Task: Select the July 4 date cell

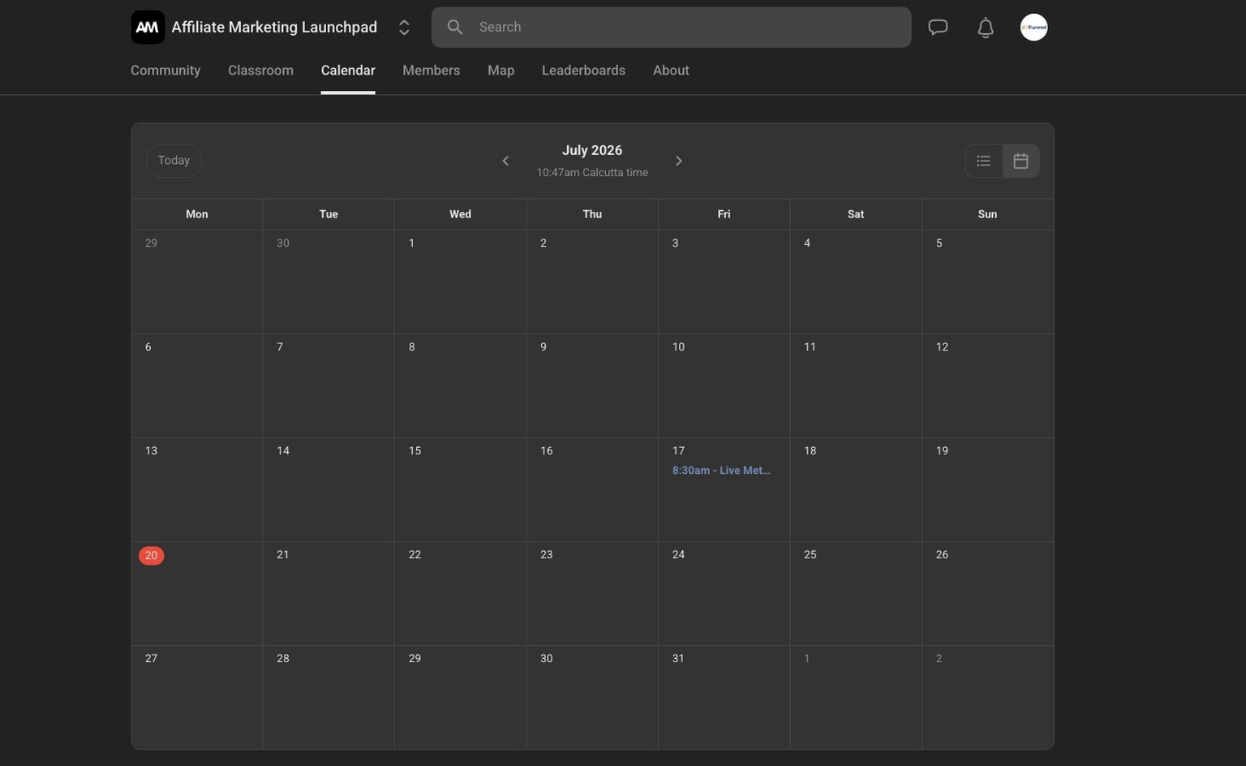Action: tap(856, 282)
